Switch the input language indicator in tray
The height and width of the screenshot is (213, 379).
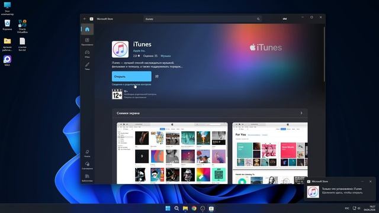click(347, 208)
